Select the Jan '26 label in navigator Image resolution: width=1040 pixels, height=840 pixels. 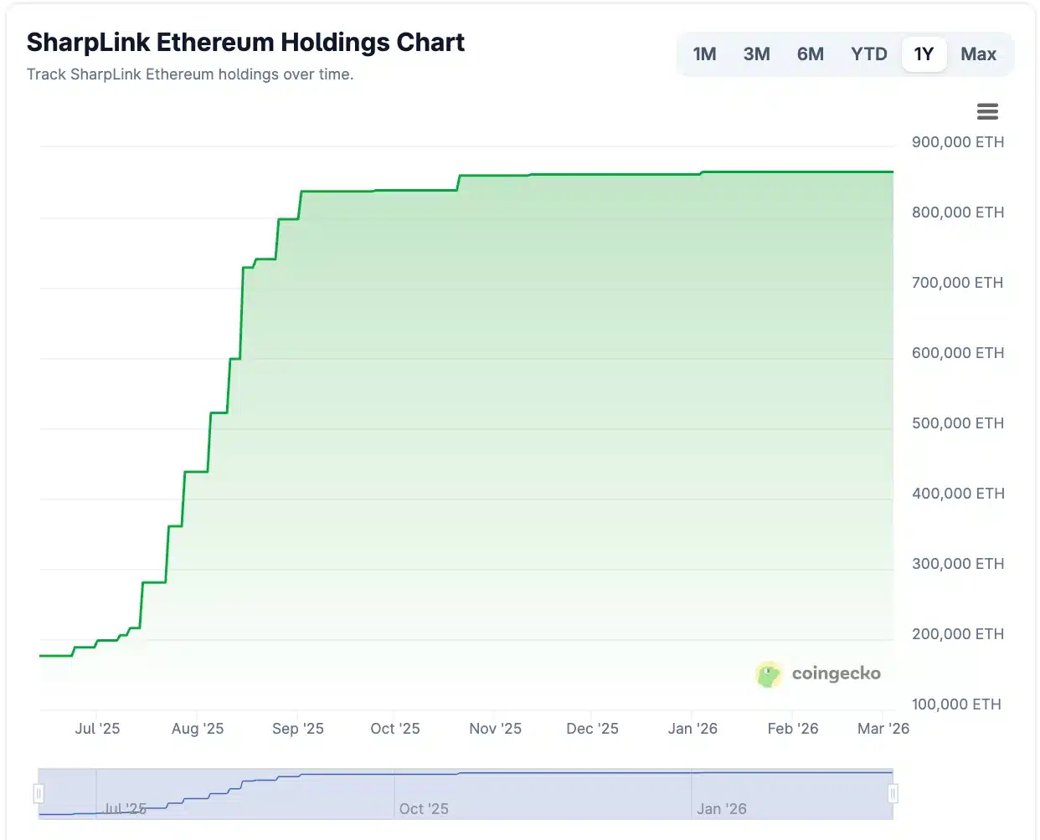pos(722,808)
